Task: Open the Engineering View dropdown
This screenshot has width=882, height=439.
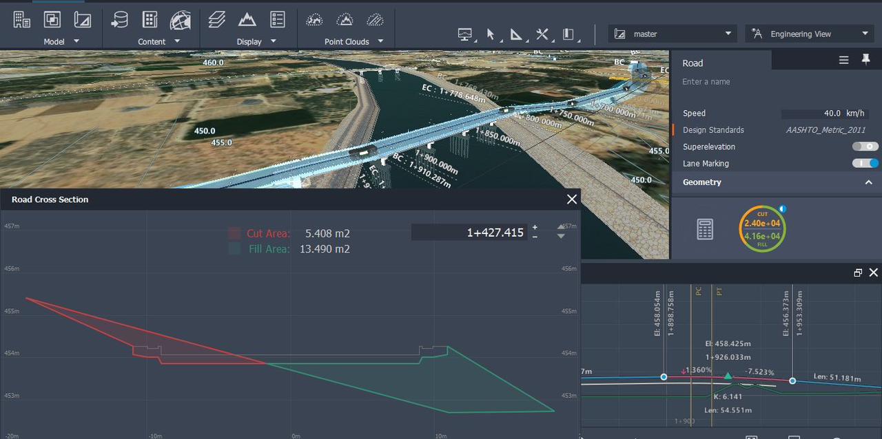Action: [810, 34]
